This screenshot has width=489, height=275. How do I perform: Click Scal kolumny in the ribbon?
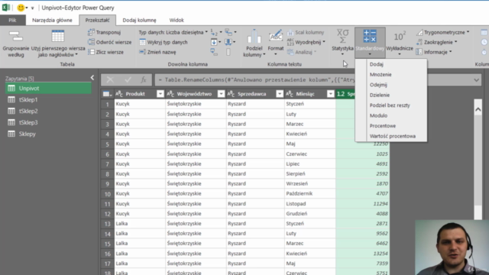point(306,32)
